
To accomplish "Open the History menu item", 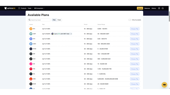I will (x=154, y=8).
